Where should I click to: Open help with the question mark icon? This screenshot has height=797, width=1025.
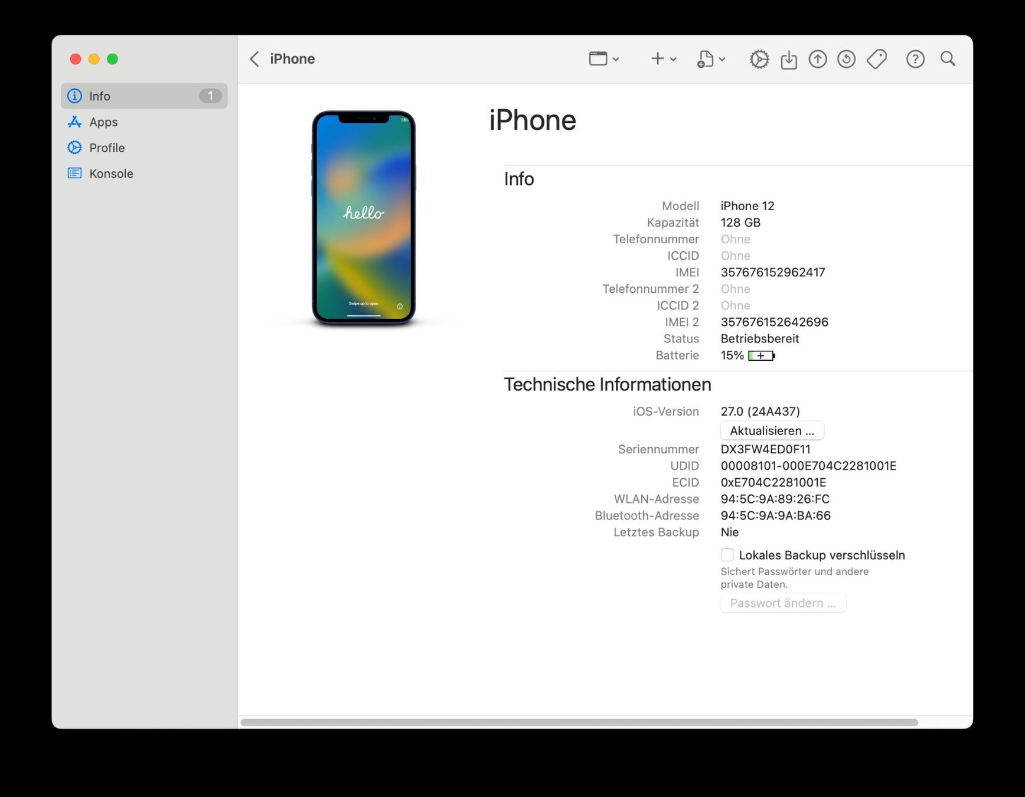click(x=915, y=59)
